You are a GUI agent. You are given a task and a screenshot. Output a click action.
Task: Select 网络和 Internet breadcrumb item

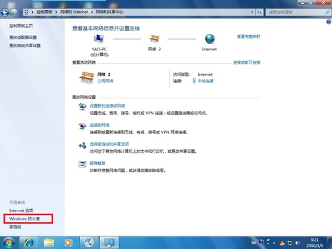pyautogui.click(x=74, y=12)
